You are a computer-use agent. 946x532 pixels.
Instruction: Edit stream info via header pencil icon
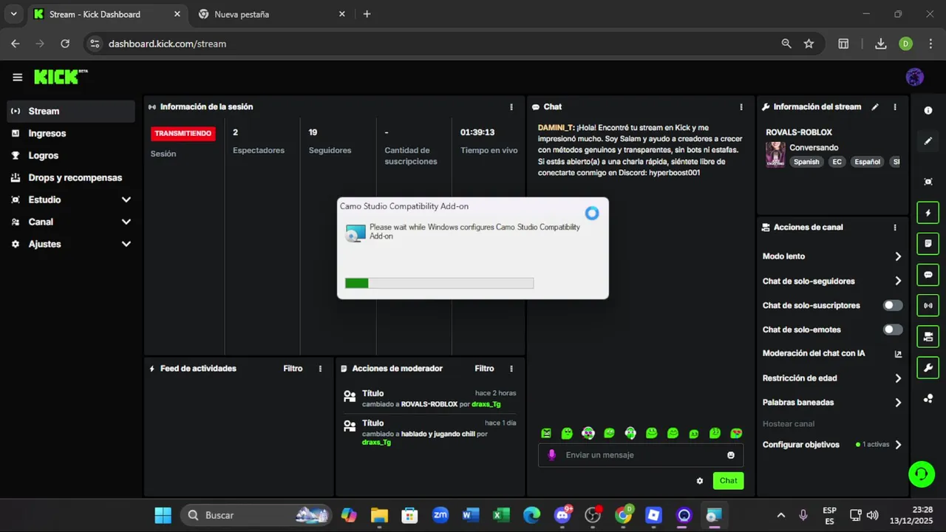875,107
